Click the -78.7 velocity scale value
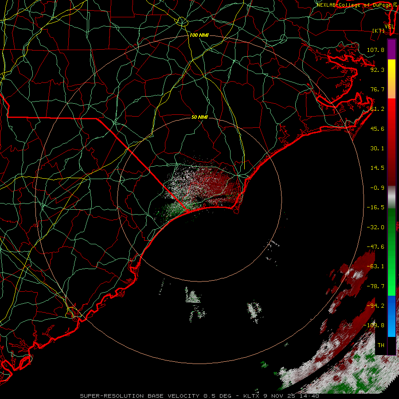 point(376,286)
